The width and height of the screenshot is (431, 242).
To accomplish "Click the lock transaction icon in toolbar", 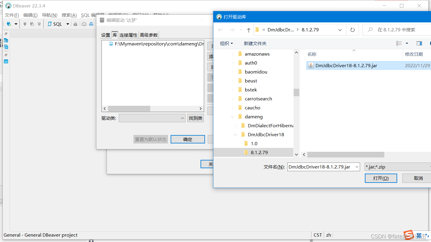I will (x=75, y=24).
